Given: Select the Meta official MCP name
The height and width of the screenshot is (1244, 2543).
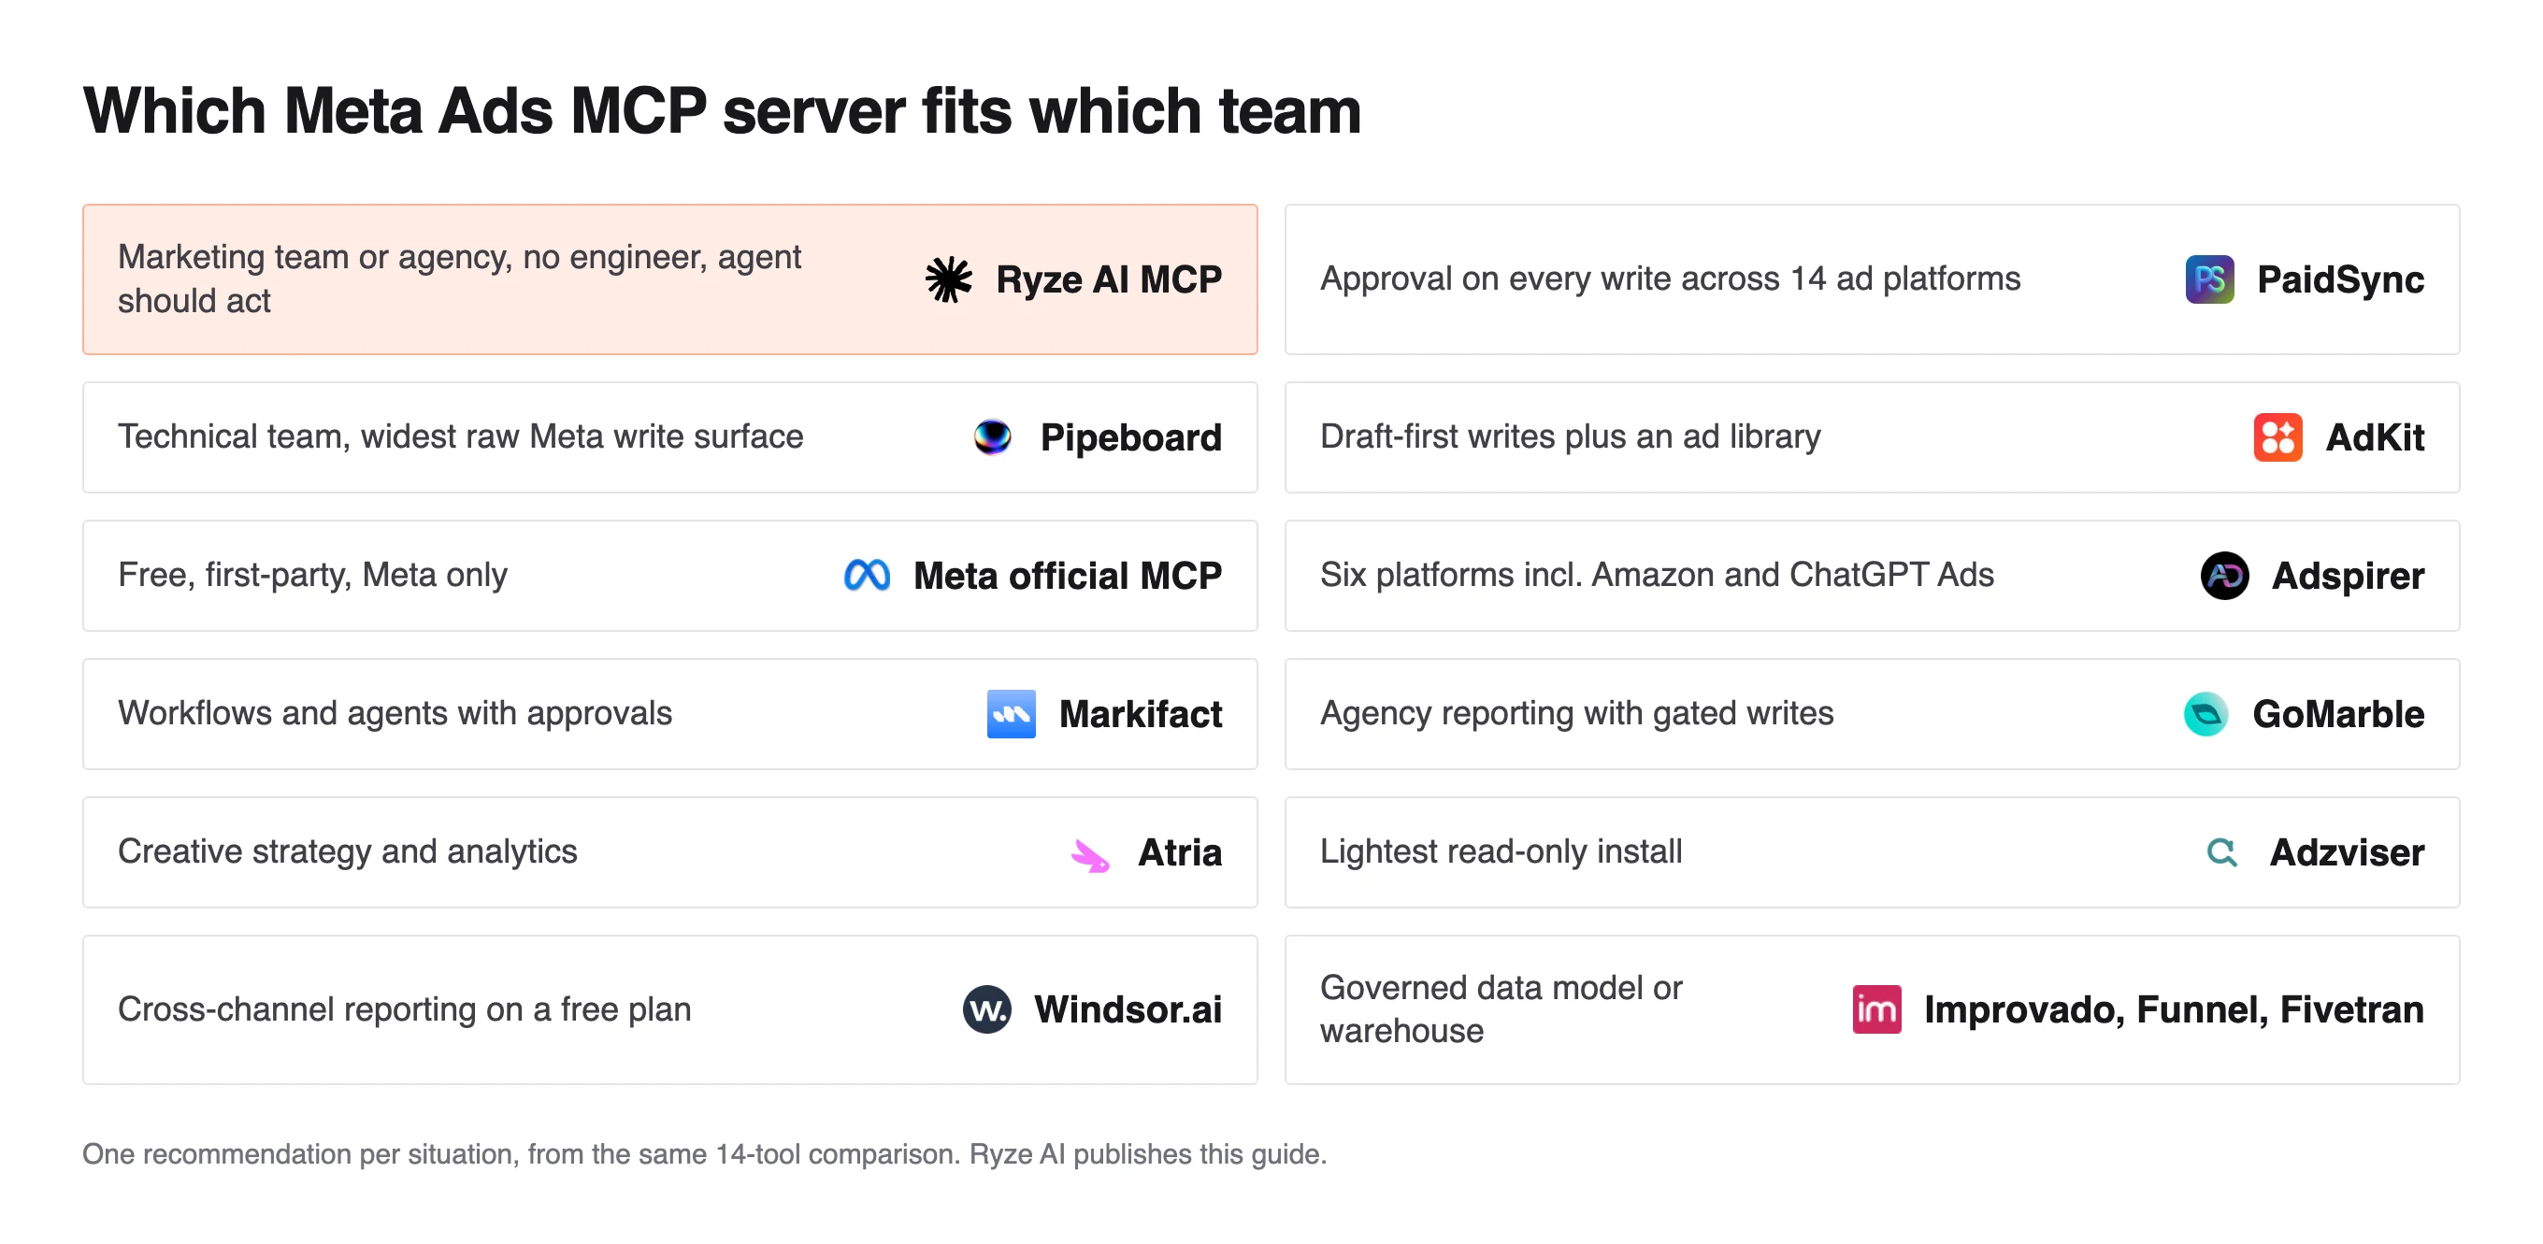Looking at the screenshot, I should (x=1067, y=575).
